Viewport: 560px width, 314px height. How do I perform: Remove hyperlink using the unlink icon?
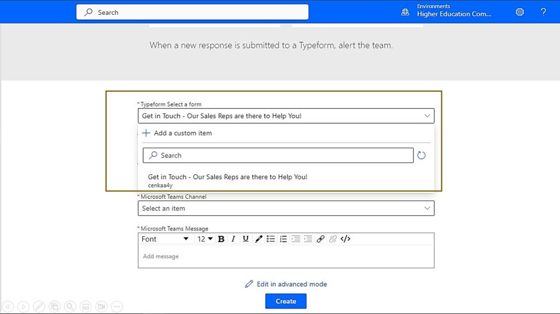click(333, 239)
